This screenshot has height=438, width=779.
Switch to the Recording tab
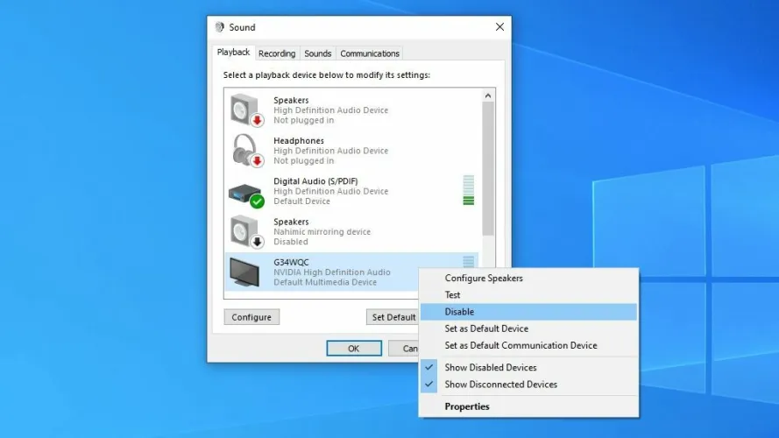pos(277,53)
